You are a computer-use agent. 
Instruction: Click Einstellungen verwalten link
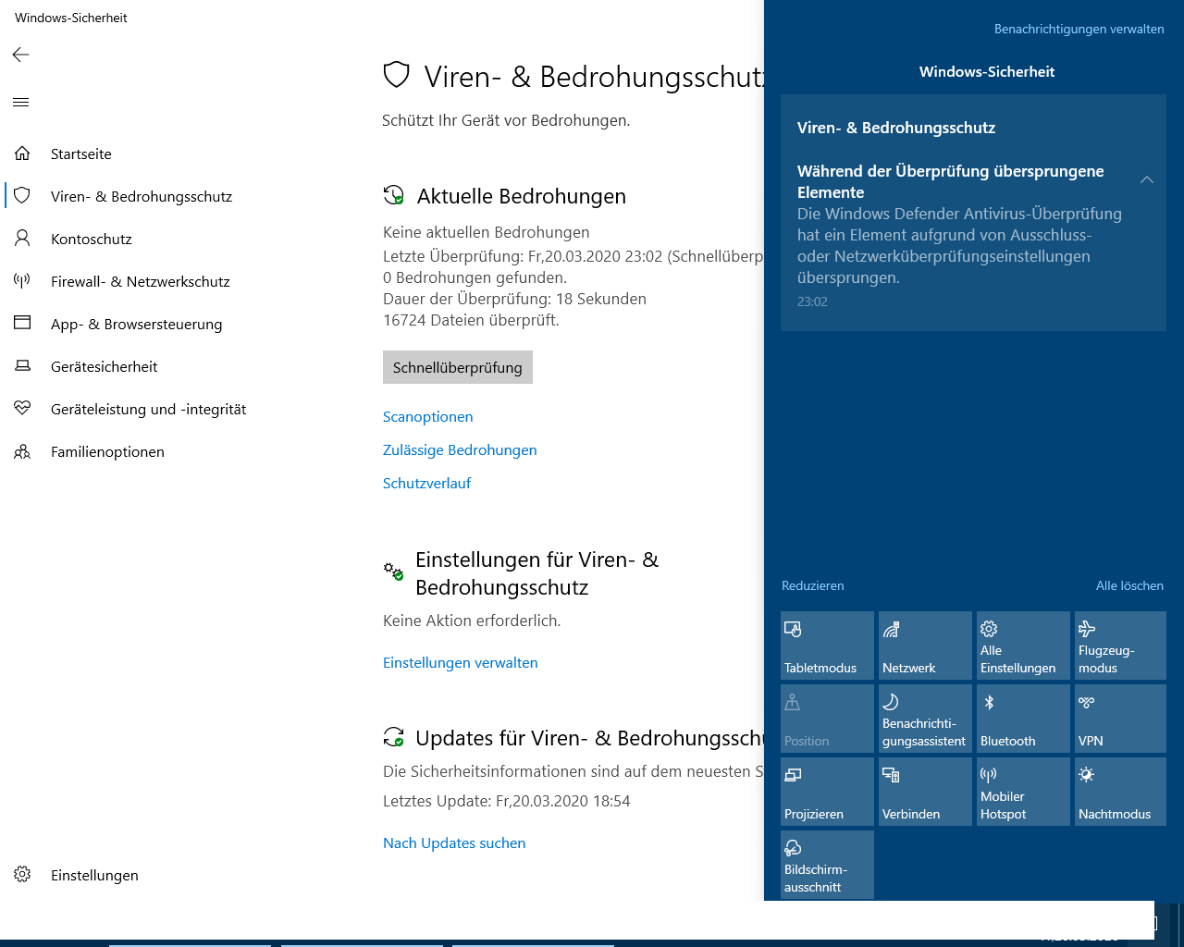point(461,663)
